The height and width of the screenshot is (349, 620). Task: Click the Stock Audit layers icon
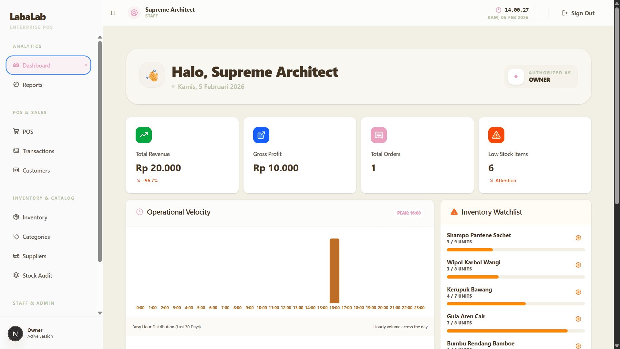point(16,275)
